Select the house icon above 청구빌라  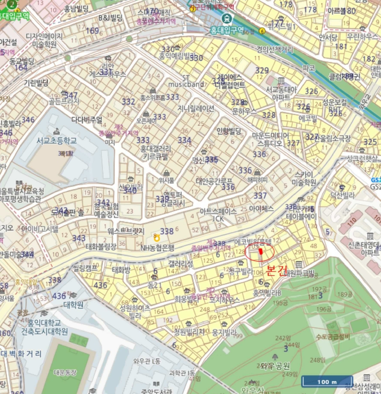pyautogui.click(x=241, y=263)
